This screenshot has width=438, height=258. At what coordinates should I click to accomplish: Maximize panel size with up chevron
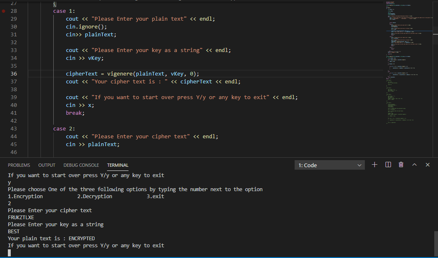[414, 165]
